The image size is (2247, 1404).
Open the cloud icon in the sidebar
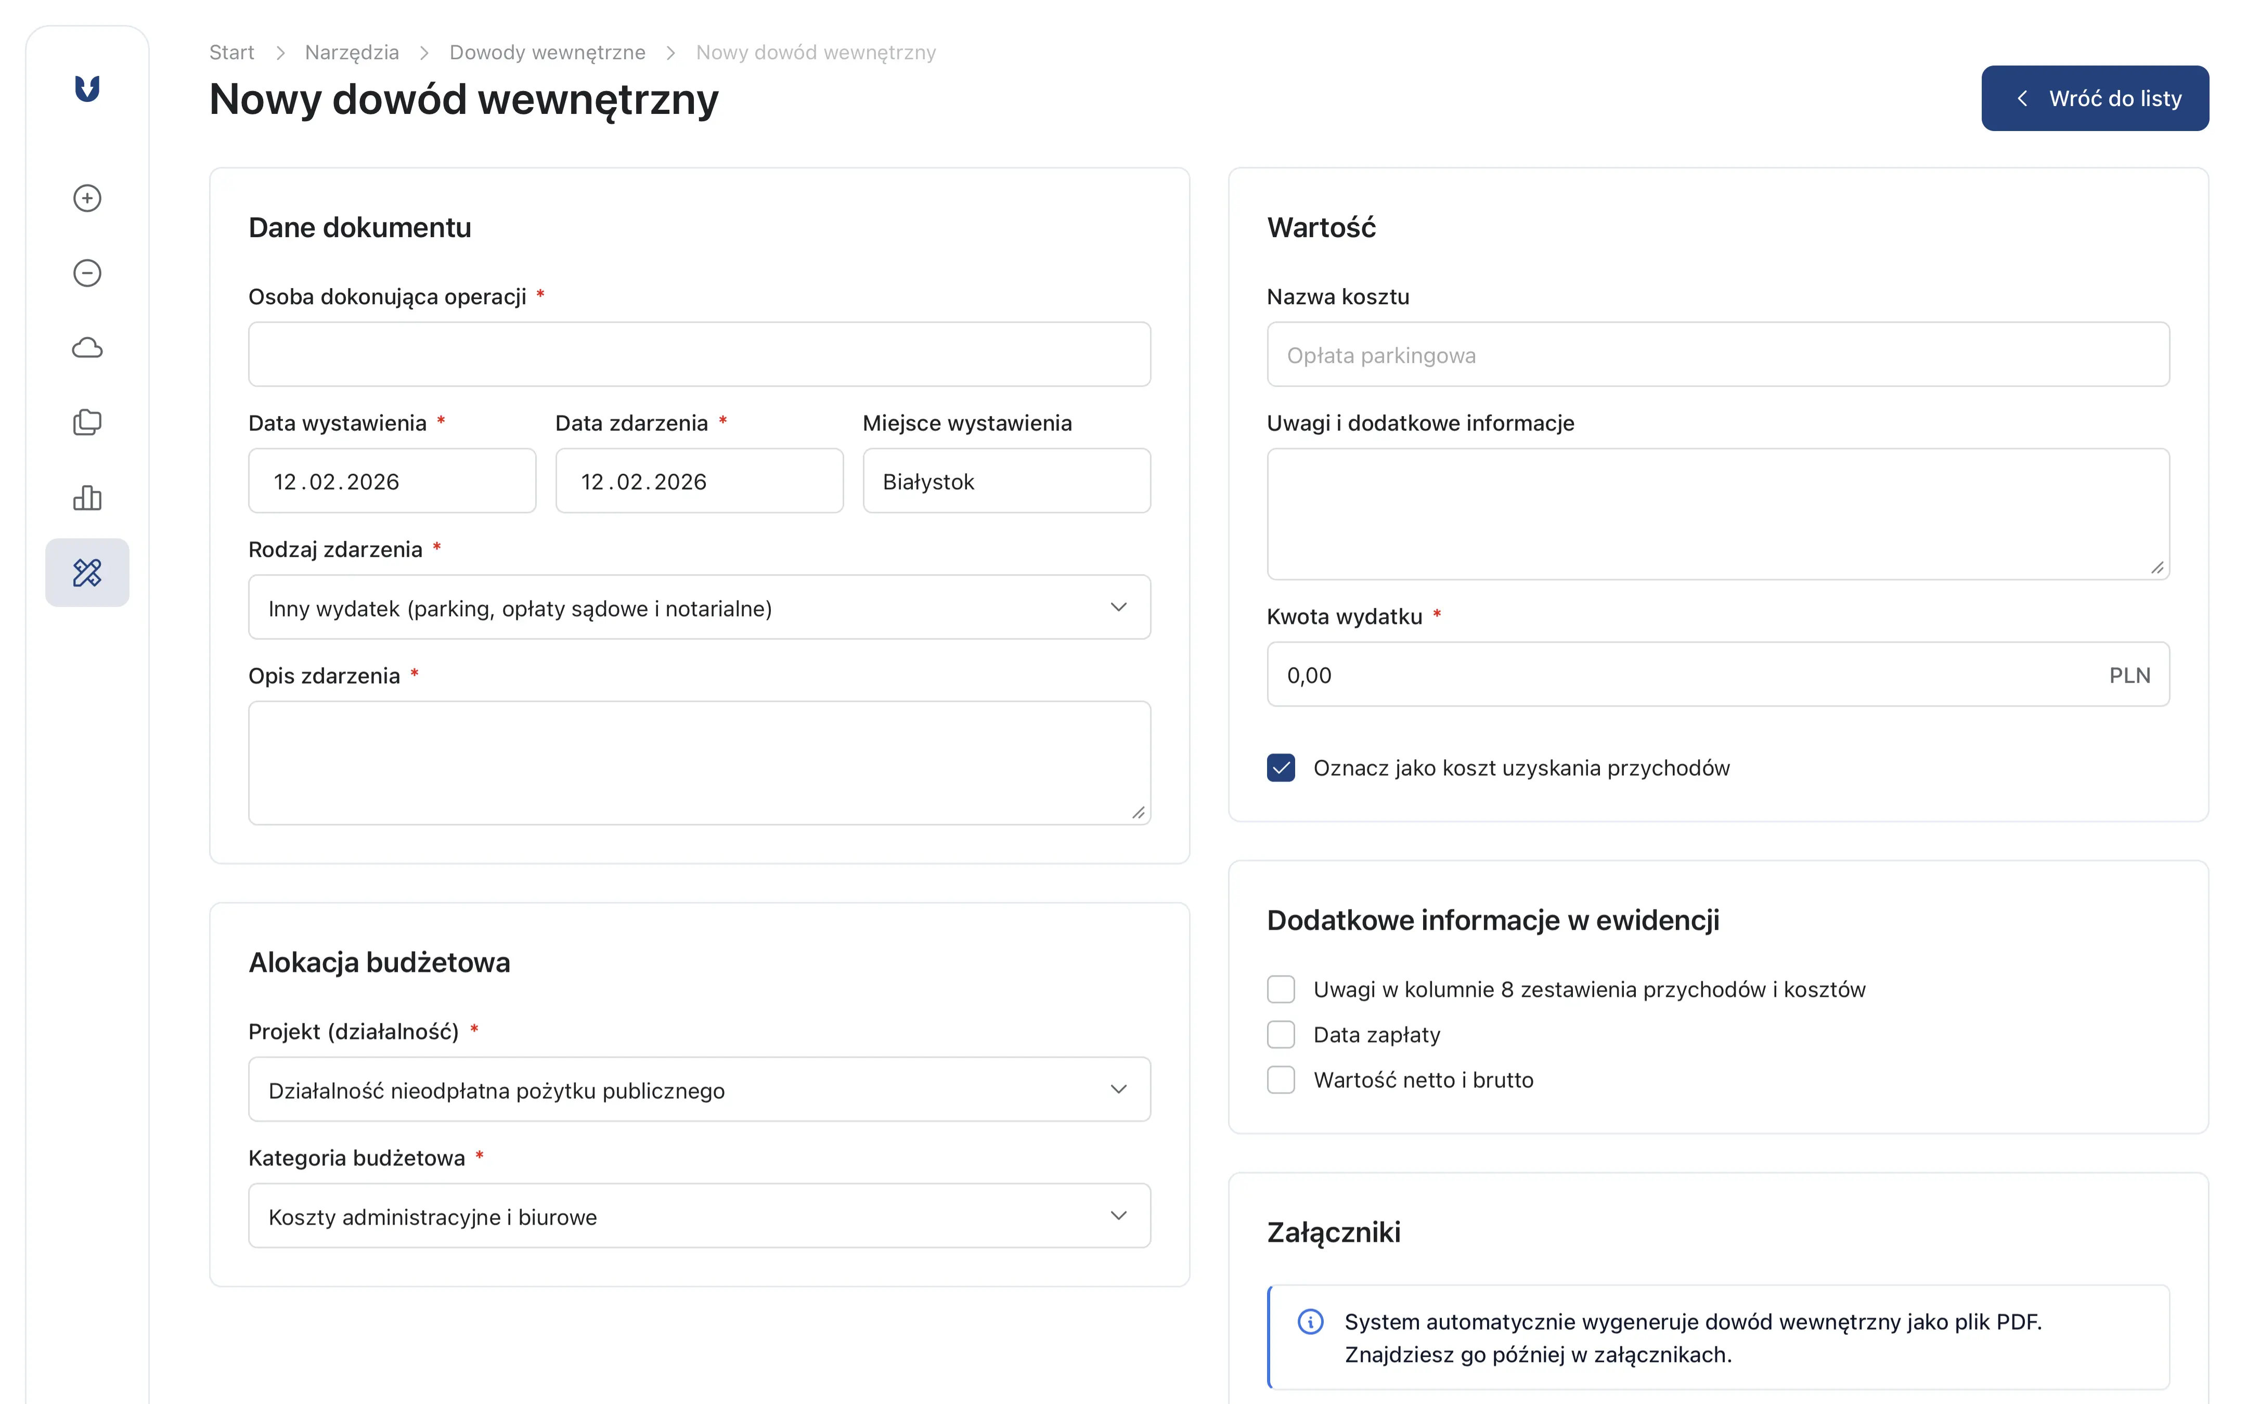pos(87,348)
